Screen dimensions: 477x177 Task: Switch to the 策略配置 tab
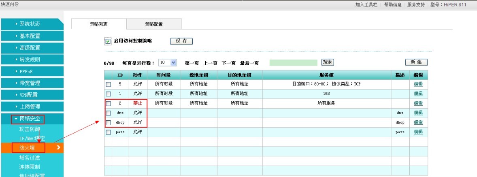pos(154,24)
